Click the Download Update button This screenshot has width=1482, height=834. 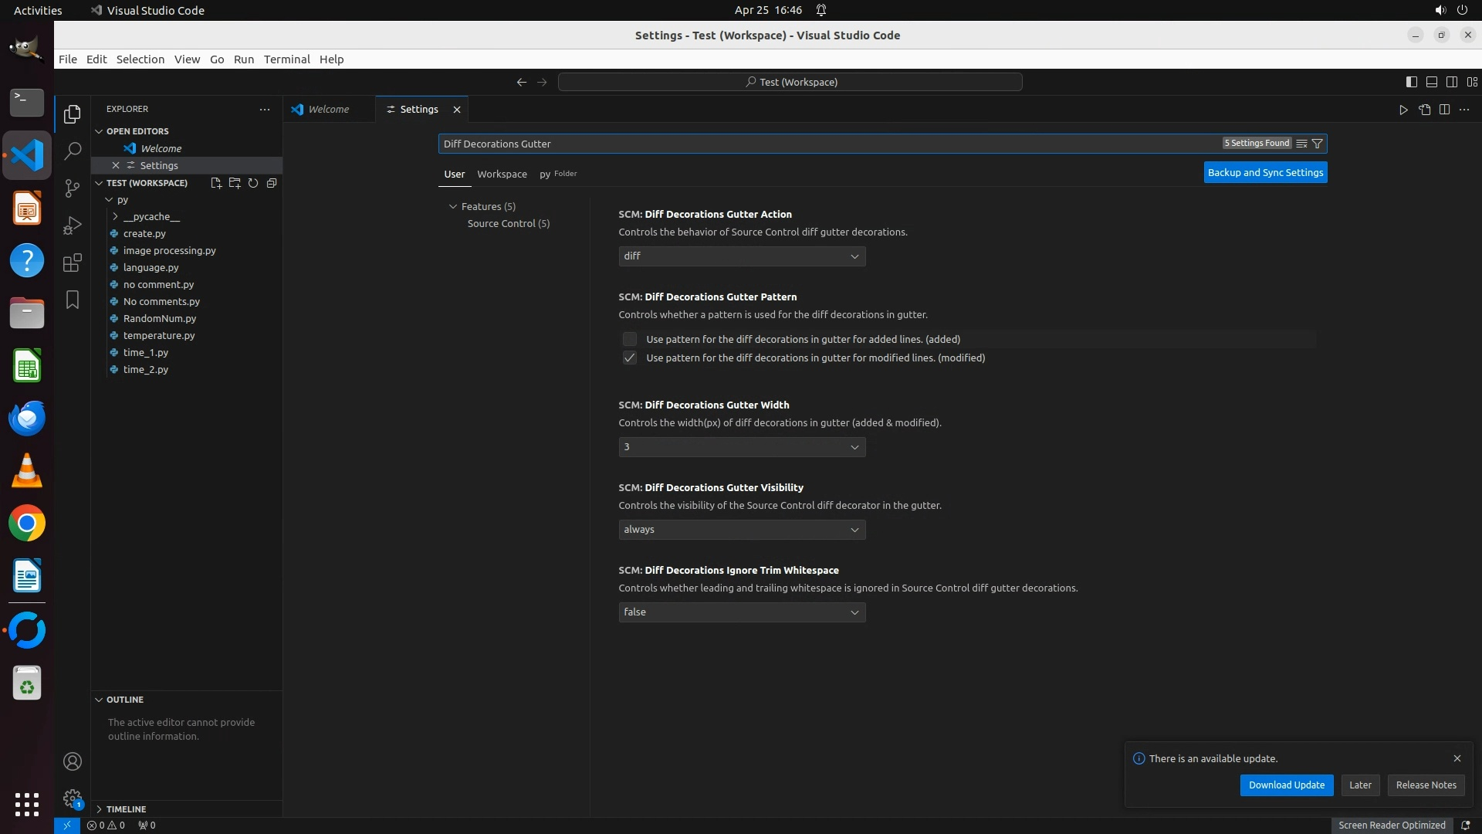(1286, 785)
